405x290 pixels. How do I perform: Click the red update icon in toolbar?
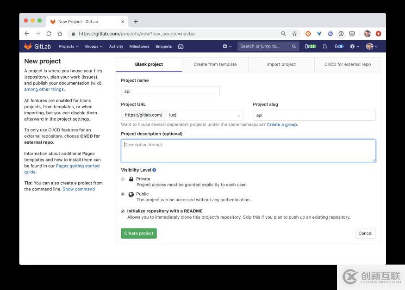pyautogui.click(x=379, y=34)
